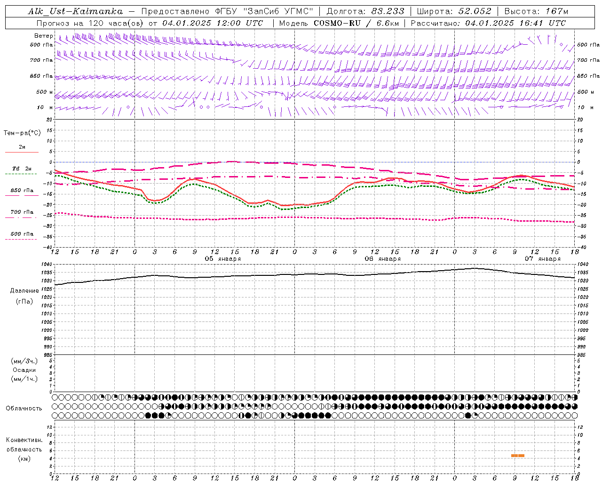Click the Ветер wind panel label
602x482 pixels.
[x=44, y=36]
